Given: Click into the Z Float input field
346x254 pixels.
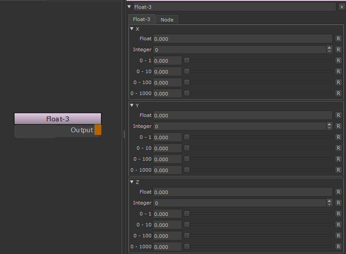Looking at the screenshot, I should click(242, 192).
